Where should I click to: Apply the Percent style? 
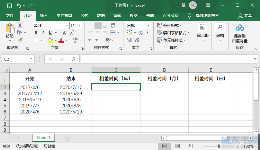click(x=141, y=33)
